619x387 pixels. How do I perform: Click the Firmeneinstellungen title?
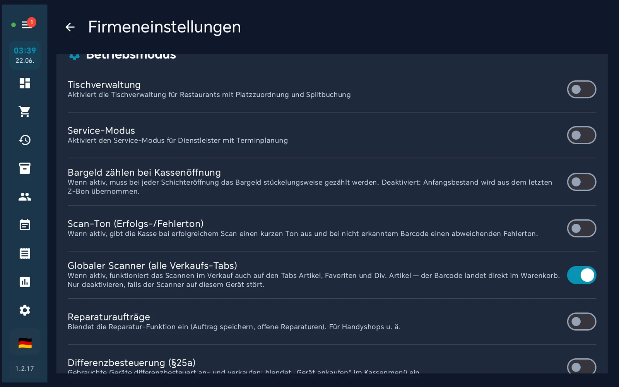[164, 27]
